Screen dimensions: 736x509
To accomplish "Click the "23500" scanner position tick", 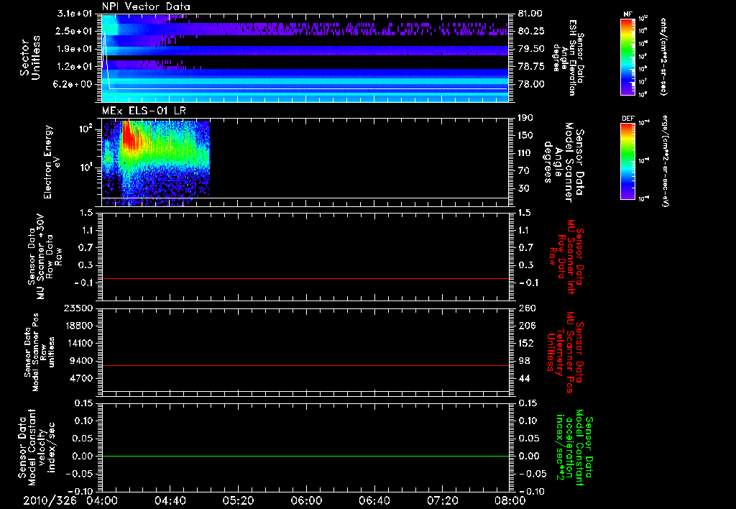I will [x=79, y=308].
